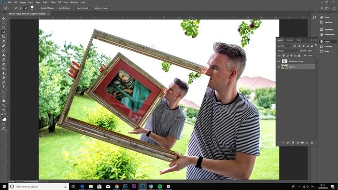Open the Adjustments panel button

pyautogui.click(x=328, y=34)
